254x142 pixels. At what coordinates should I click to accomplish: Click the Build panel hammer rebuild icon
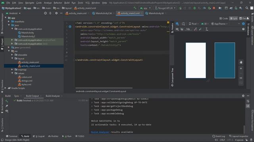point(7,101)
